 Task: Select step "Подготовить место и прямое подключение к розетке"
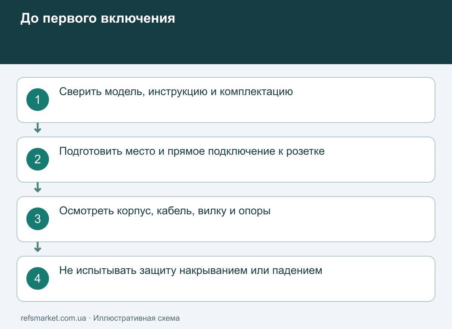point(226,160)
